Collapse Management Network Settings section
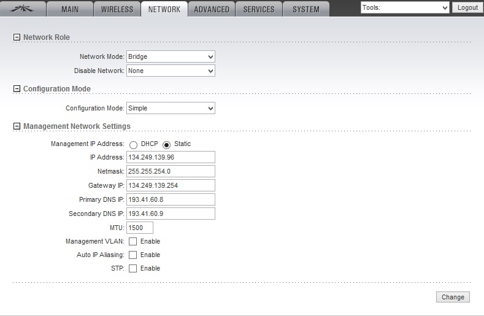Viewport: 484px width, 316px height. (17, 126)
